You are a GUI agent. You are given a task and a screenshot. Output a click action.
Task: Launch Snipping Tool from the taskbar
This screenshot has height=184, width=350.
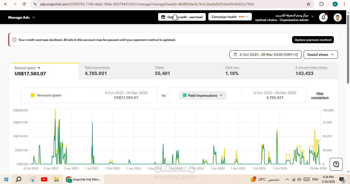(x=32, y=179)
